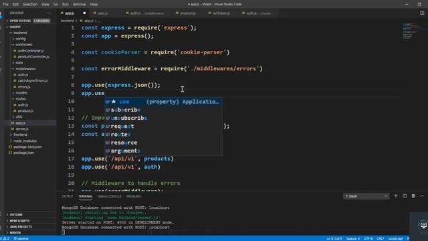Expand the frontend folder
428x241 pixels.
(20, 135)
